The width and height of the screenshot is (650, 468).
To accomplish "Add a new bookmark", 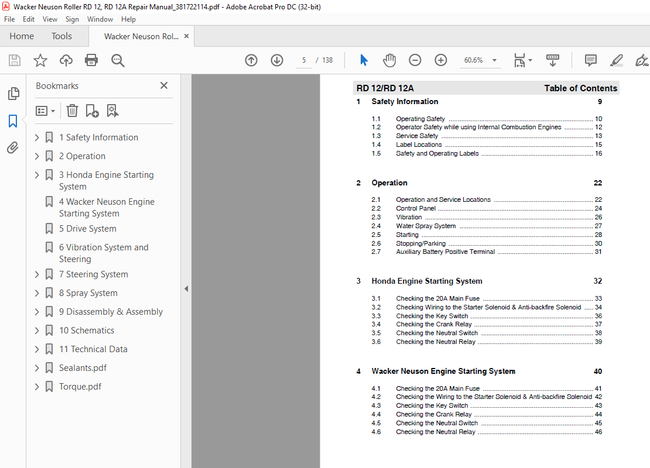I will coord(92,111).
